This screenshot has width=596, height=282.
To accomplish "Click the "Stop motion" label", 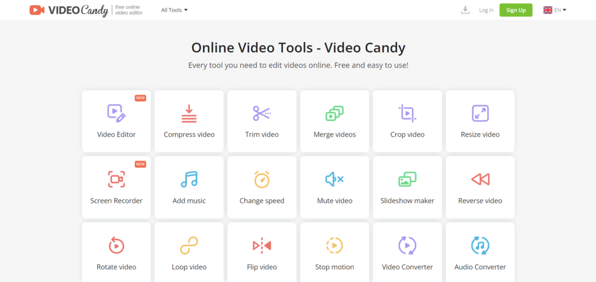I will click(x=335, y=267).
